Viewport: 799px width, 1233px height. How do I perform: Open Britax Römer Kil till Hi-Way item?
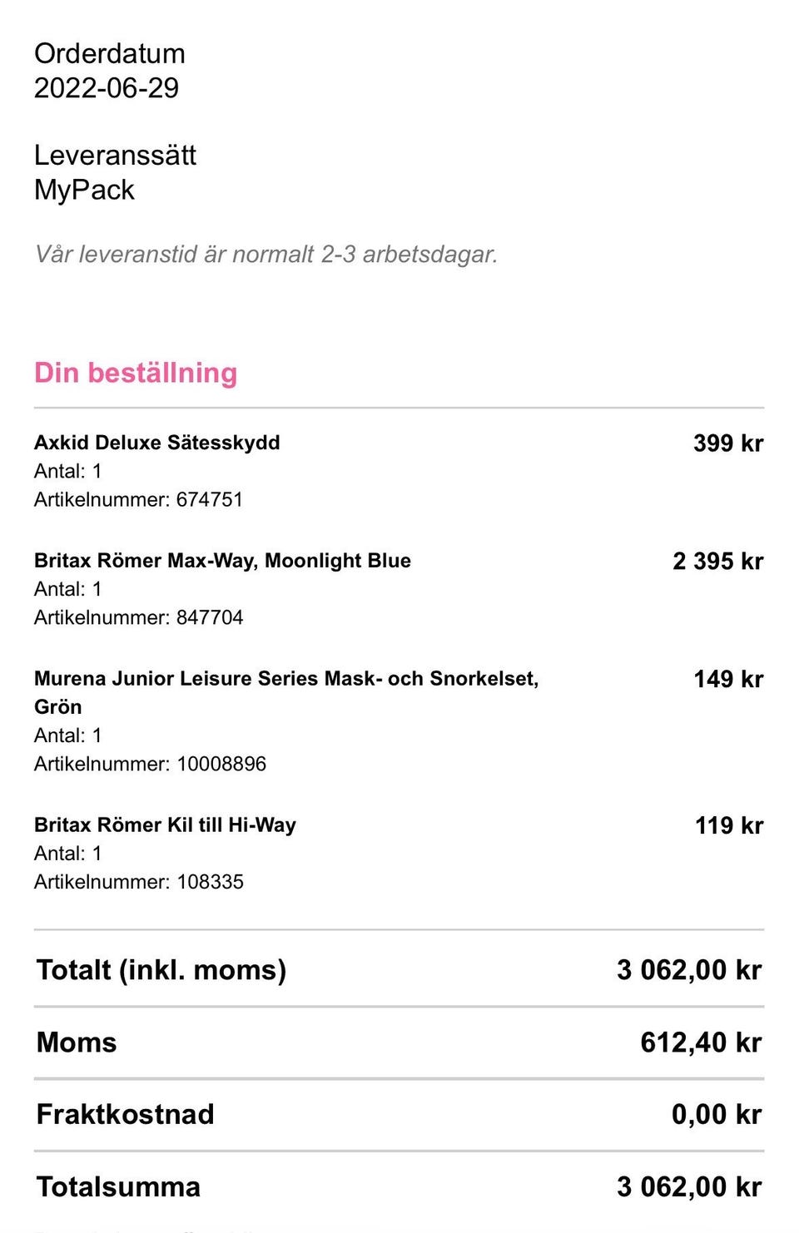tap(165, 825)
